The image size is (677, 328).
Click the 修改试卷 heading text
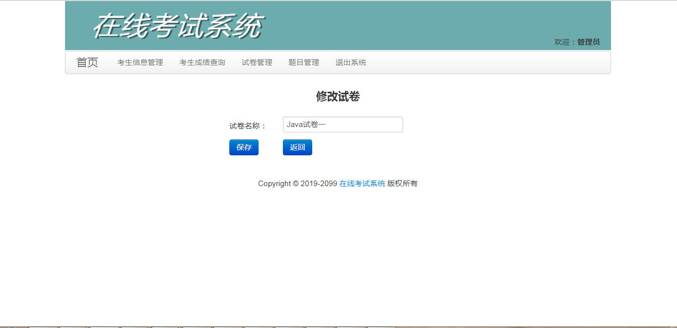click(x=338, y=97)
